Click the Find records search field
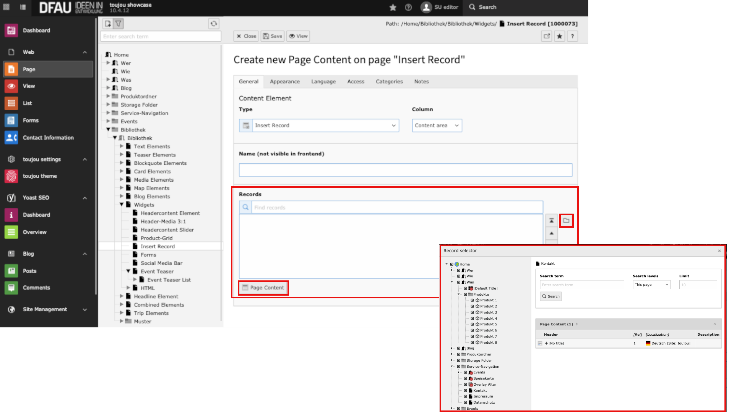This screenshot has height=412, width=734. (397, 208)
